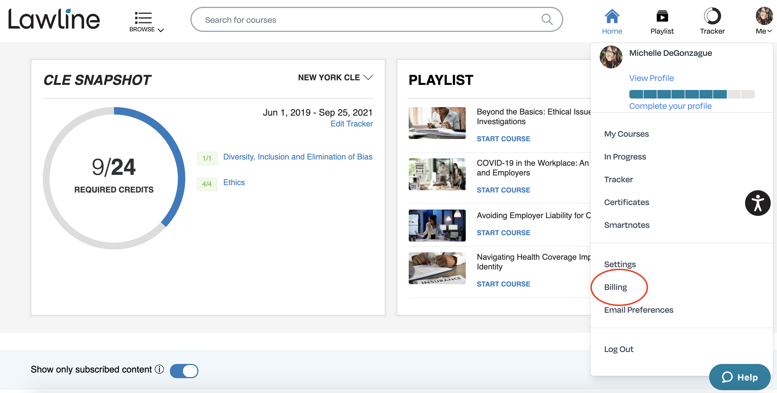Open the Ethics credit category link
Screen dimensions: 777x393
(234, 182)
